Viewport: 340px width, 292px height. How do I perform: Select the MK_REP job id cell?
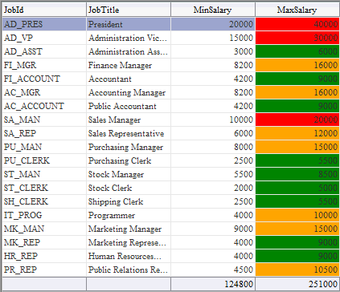click(x=44, y=242)
